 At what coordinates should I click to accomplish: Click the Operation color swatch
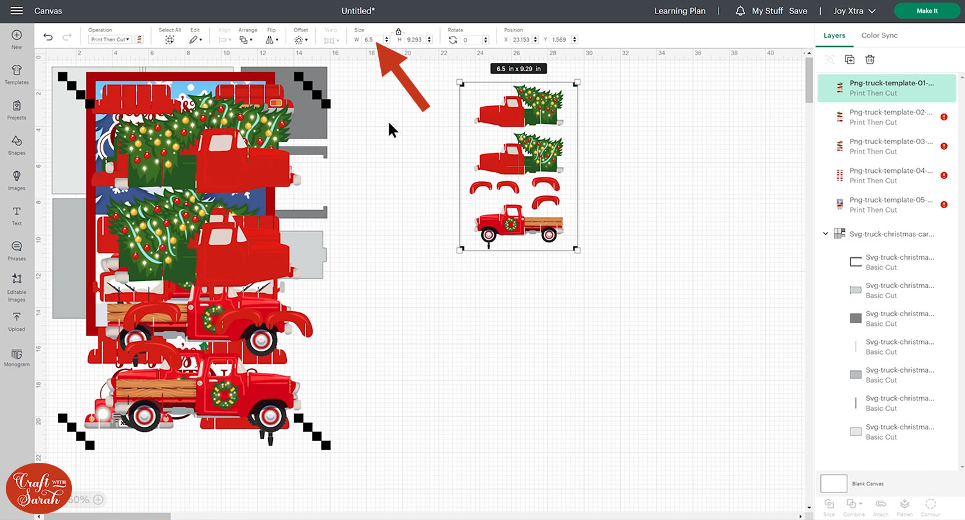coord(139,40)
